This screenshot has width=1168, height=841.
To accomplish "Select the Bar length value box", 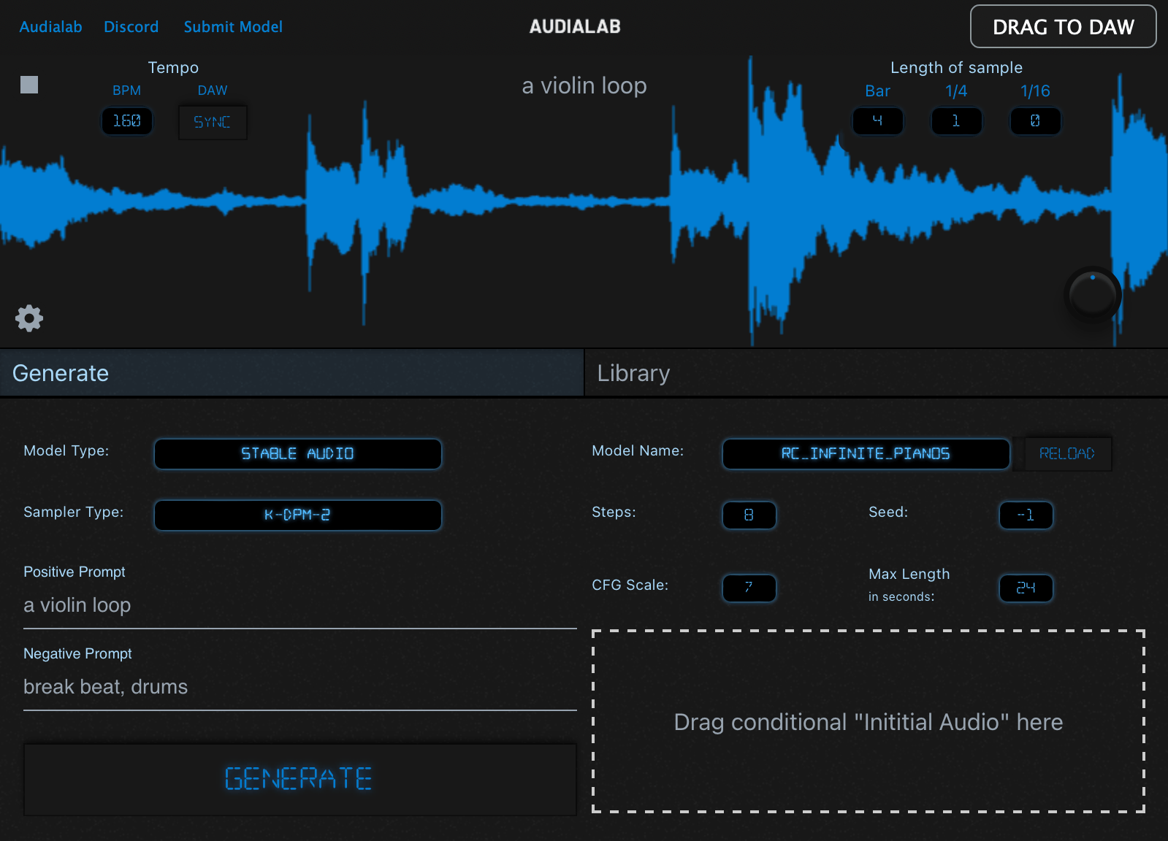I will pos(877,121).
